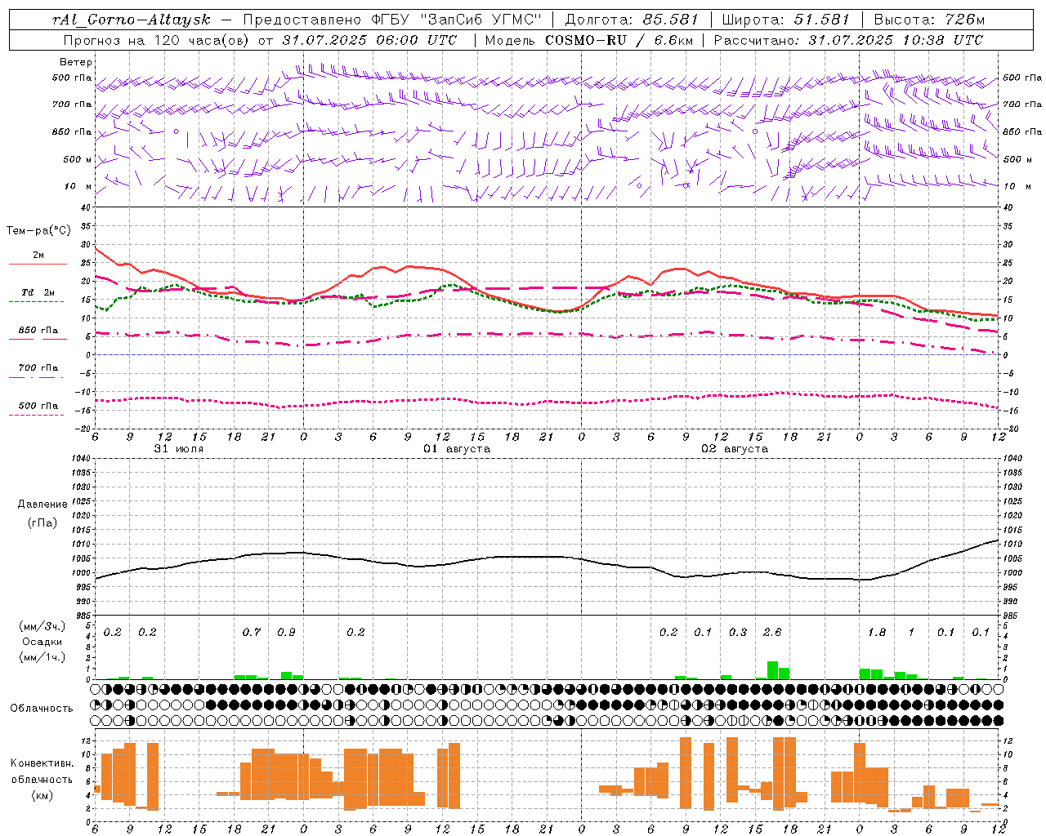Image resolution: width=1046 pixels, height=836 pixels.
Task: Select the Долгота: 85.581 header field
Action: (x=633, y=20)
